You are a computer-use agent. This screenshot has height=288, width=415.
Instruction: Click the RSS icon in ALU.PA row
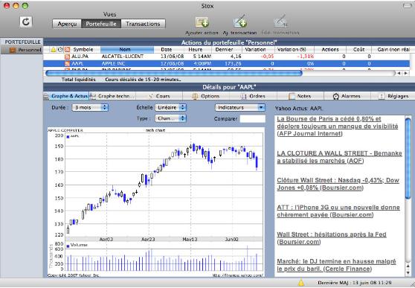coord(67,57)
